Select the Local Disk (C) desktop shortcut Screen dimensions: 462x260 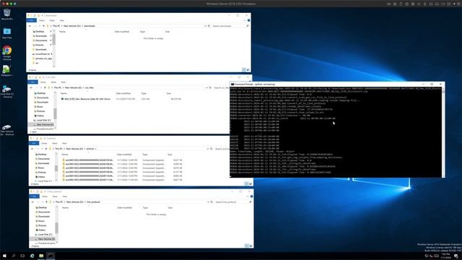click(6, 91)
